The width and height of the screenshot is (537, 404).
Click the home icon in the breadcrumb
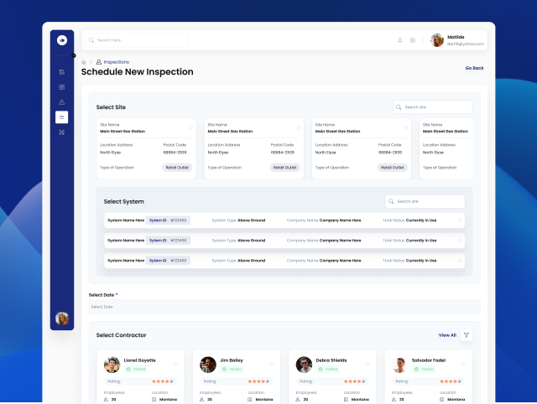(x=84, y=62)
